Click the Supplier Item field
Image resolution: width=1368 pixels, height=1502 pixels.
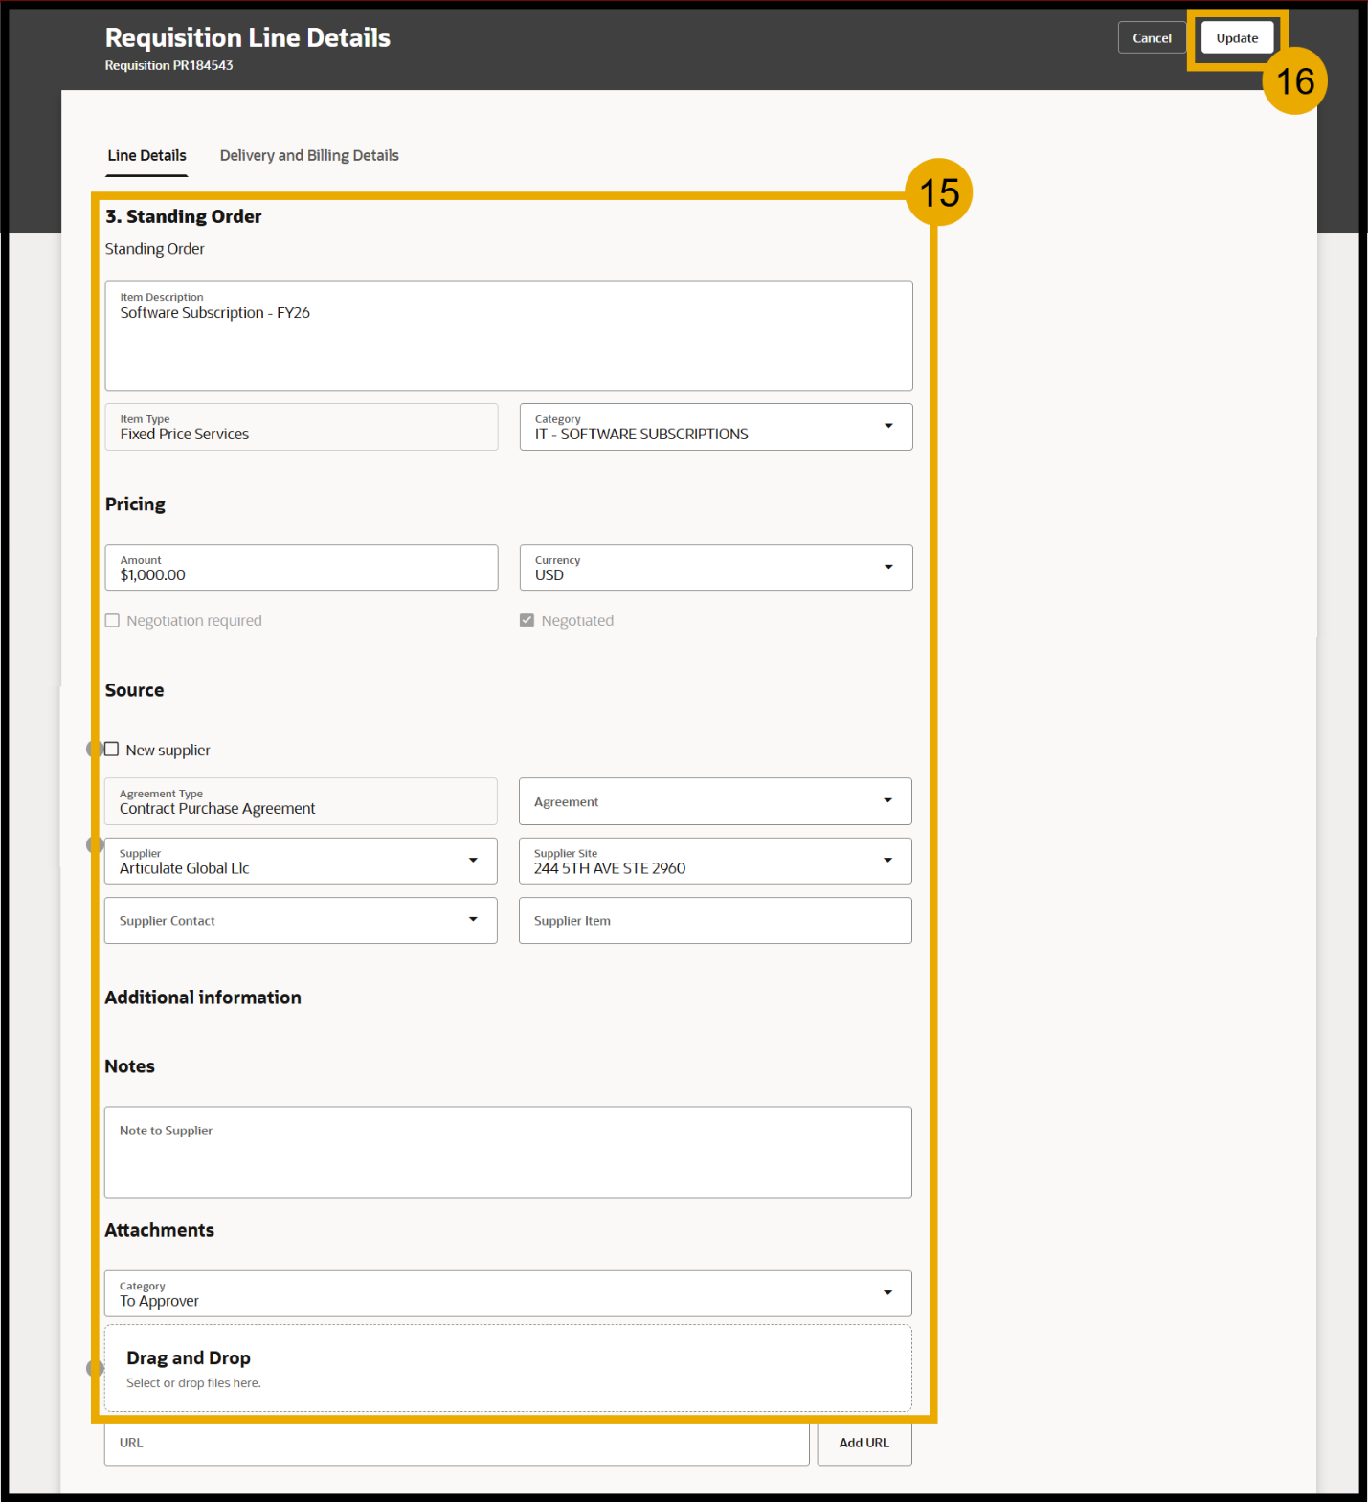(x=715, y=920)
